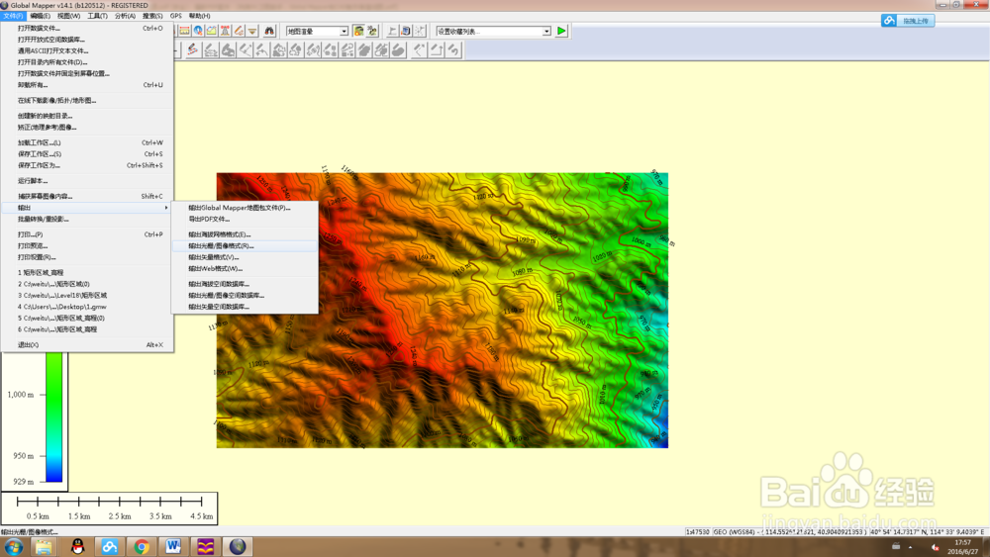Click the GPS star tracking icon

420,31
